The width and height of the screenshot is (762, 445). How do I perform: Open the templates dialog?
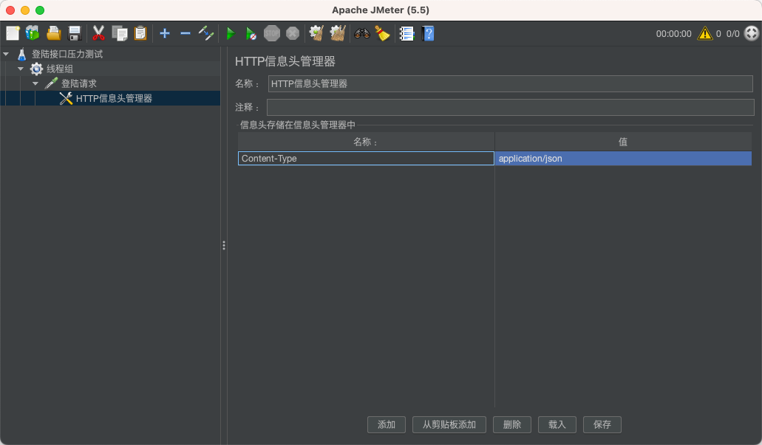(32, 32)
